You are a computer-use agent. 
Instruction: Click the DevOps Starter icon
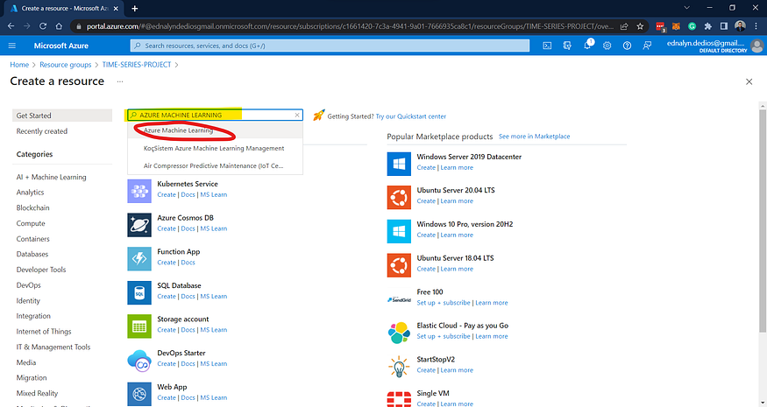(x=139, y=360)
